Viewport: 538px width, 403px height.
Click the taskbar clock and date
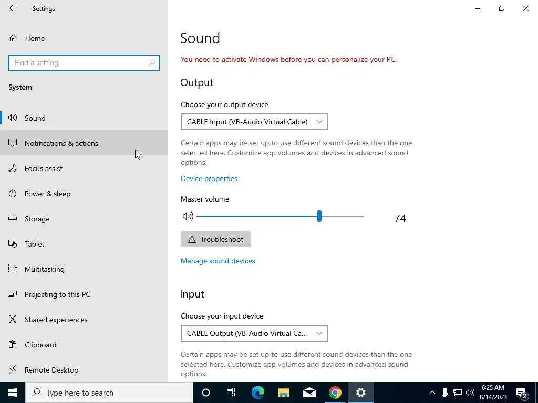click(x=493, y=393)
